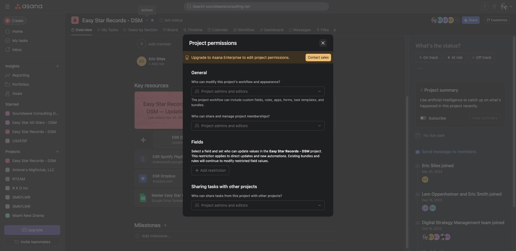Click the Add restriction button

[210, 170]
